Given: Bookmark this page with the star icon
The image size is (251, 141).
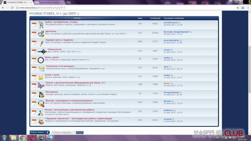Looking at the screenshot, I should (237, 8).
